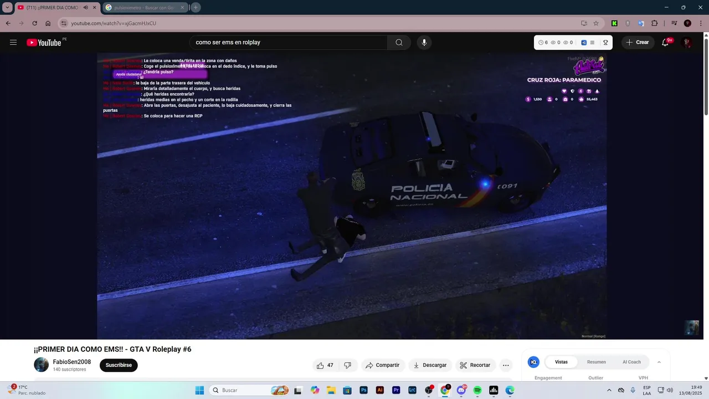Open Spotify from the taskbar
This screenshot has height=399, width=709.
[x=477, y=390]
